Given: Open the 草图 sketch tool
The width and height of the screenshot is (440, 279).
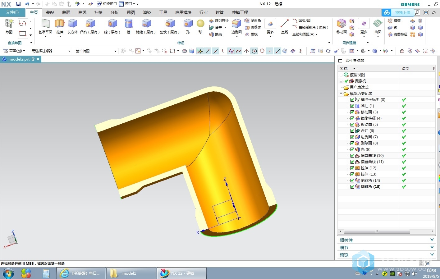Looking at the screenshot, I should [x=9, y=26].
